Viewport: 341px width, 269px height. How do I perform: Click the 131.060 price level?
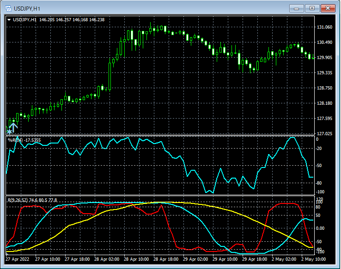tap(324, 27)
